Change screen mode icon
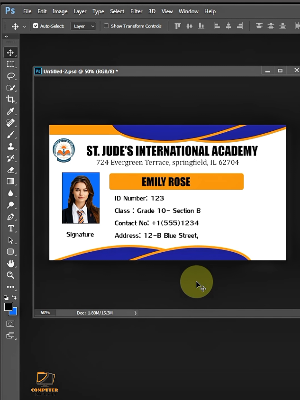Image resolution: width=300 pixels, height=400 pixels. pyautogui.click(x=10, y=336)
